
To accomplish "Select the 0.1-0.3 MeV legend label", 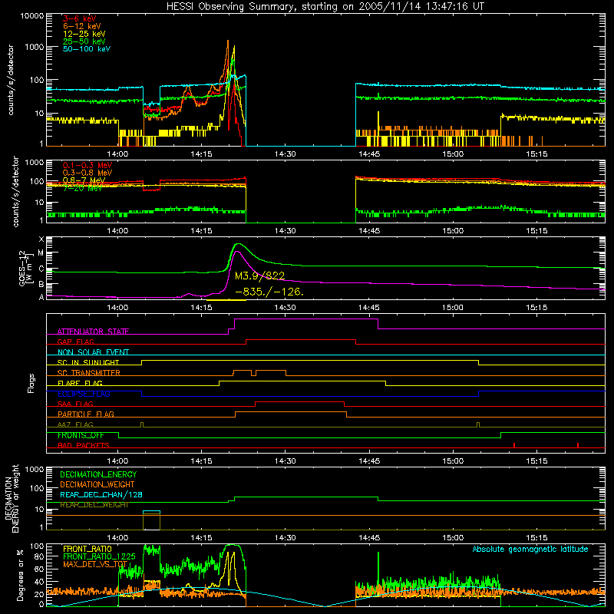I will click(x=87, y=165).
